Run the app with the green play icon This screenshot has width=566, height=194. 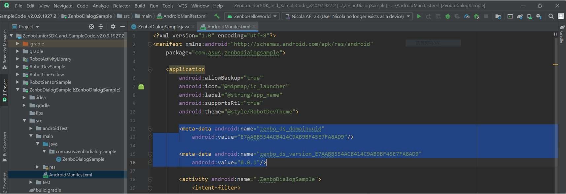[x=419, y=16]
